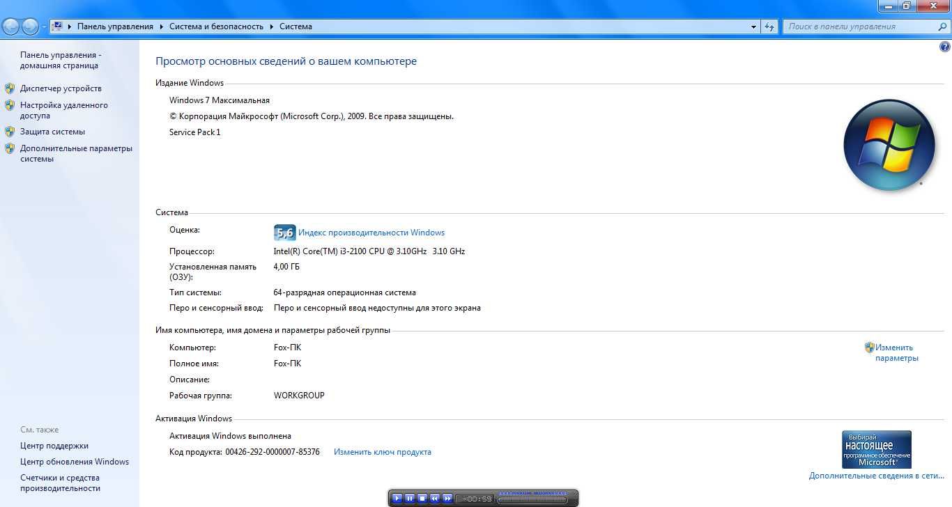Go forward with the Forward arrow button
Image resolution: width=952 pixels, height=507 pixels.
(30, 26)
